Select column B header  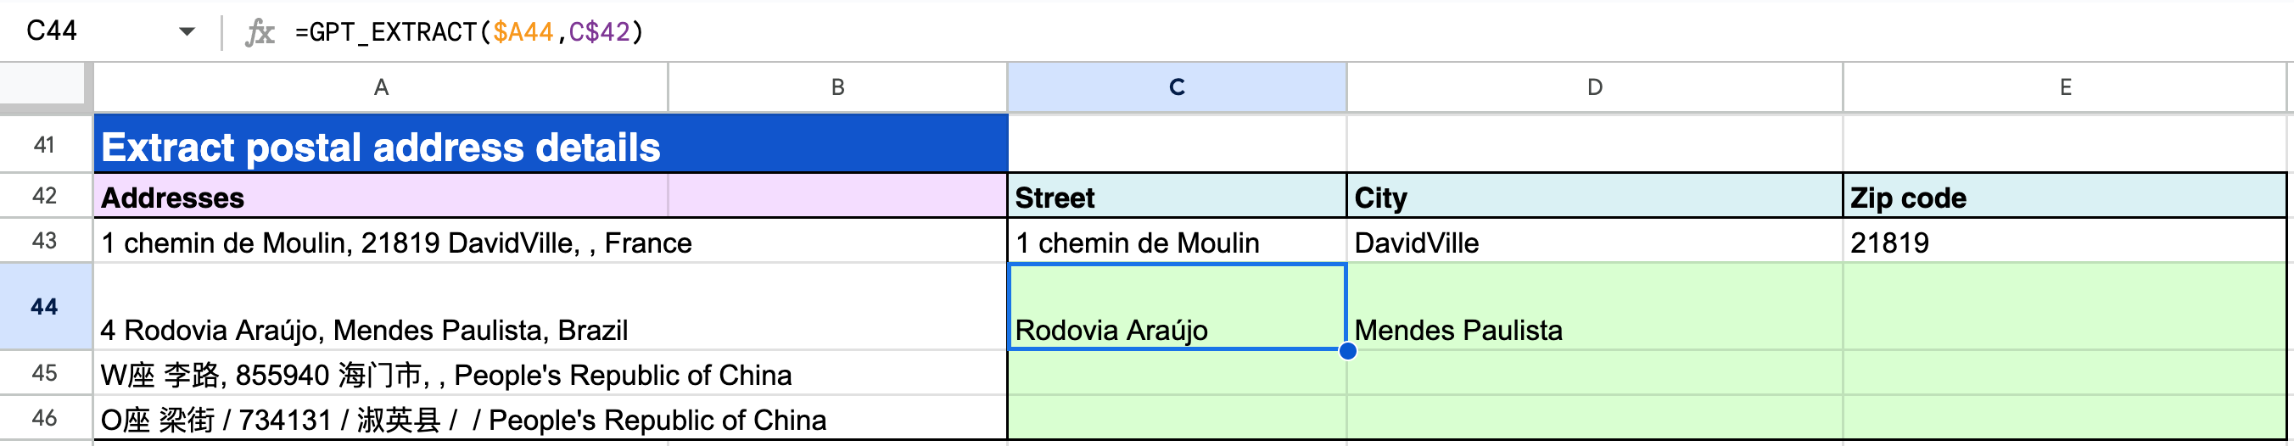(837, 87)
